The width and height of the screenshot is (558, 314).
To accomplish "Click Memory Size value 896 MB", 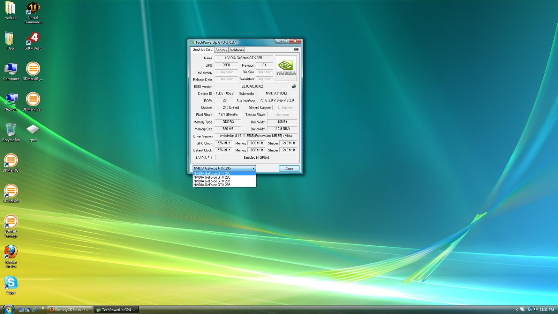I will pos(228,129).
